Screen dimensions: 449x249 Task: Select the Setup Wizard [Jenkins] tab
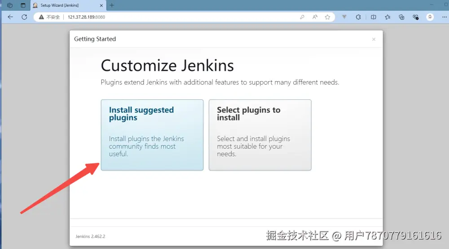click(68, 5)
